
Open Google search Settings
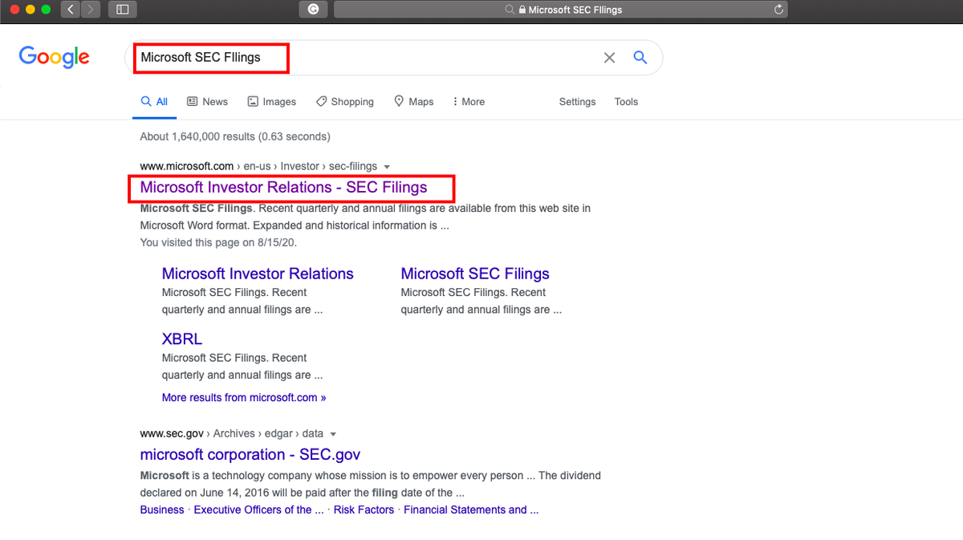[x=577, y=102]
